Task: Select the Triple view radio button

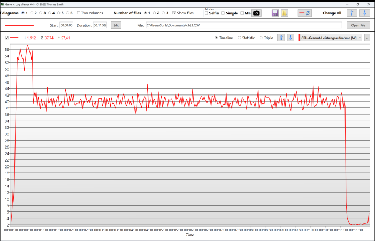Action: click(x=261, y=38)
